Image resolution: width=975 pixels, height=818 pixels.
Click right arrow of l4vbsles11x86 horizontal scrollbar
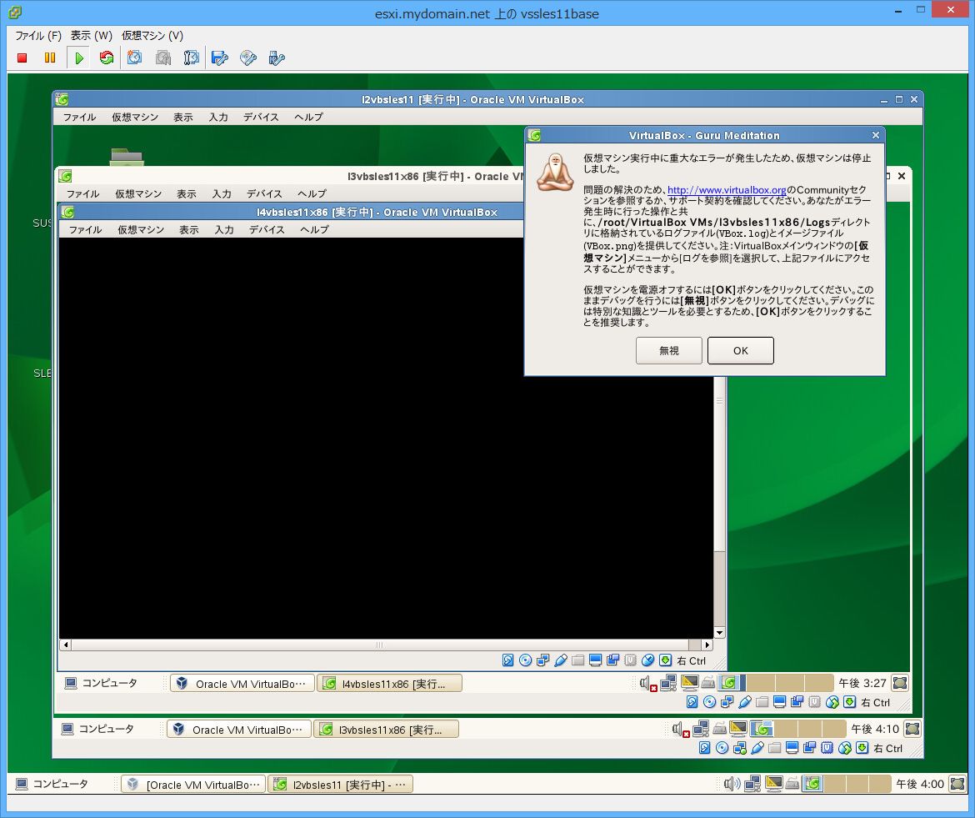(x=707, y=645)
